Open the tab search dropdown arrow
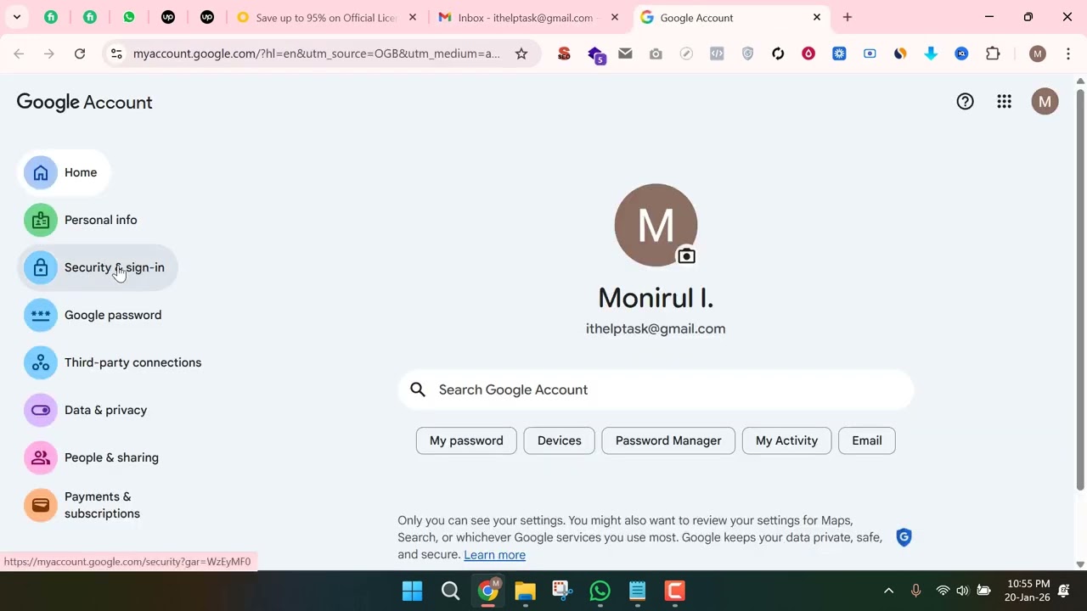The height and width of the screenshot is (611, 1087). pyautogui.click(x=16, y=17)
